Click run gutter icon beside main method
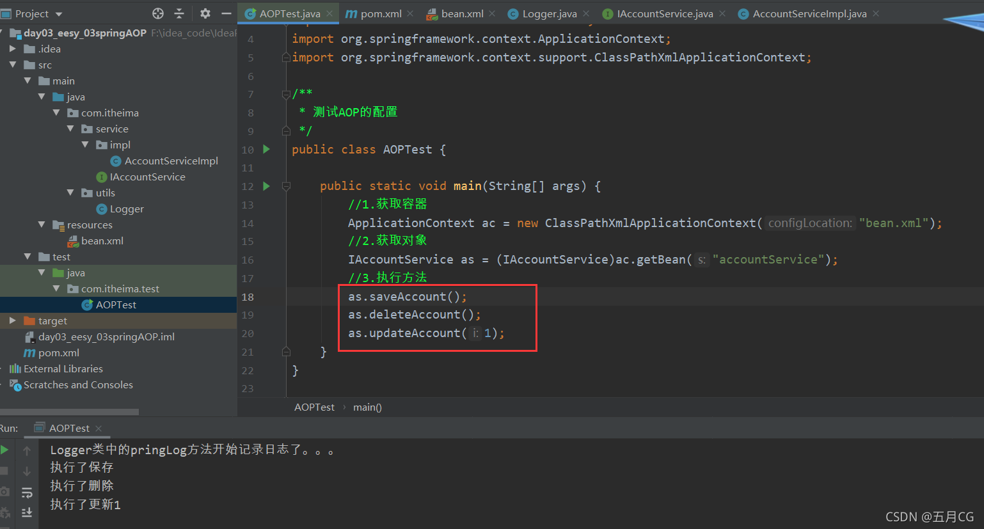Viewport: 984px width, 529px height. coord(266,186)
